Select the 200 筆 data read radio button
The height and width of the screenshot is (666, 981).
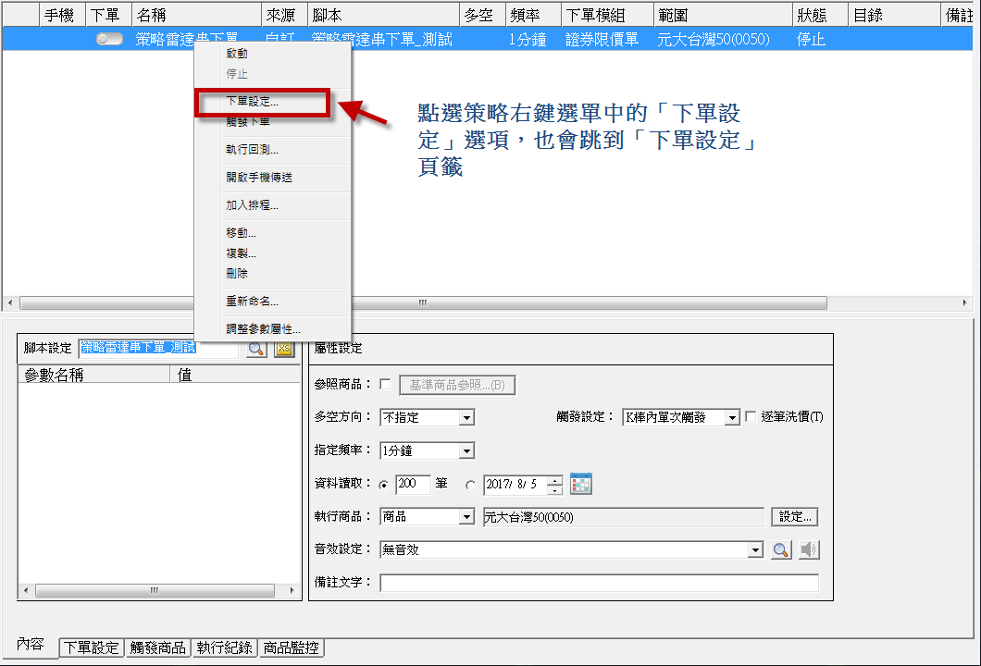384,485
